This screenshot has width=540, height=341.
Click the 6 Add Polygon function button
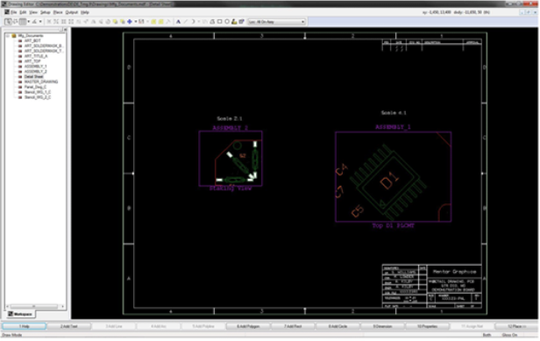pos(248,326)
